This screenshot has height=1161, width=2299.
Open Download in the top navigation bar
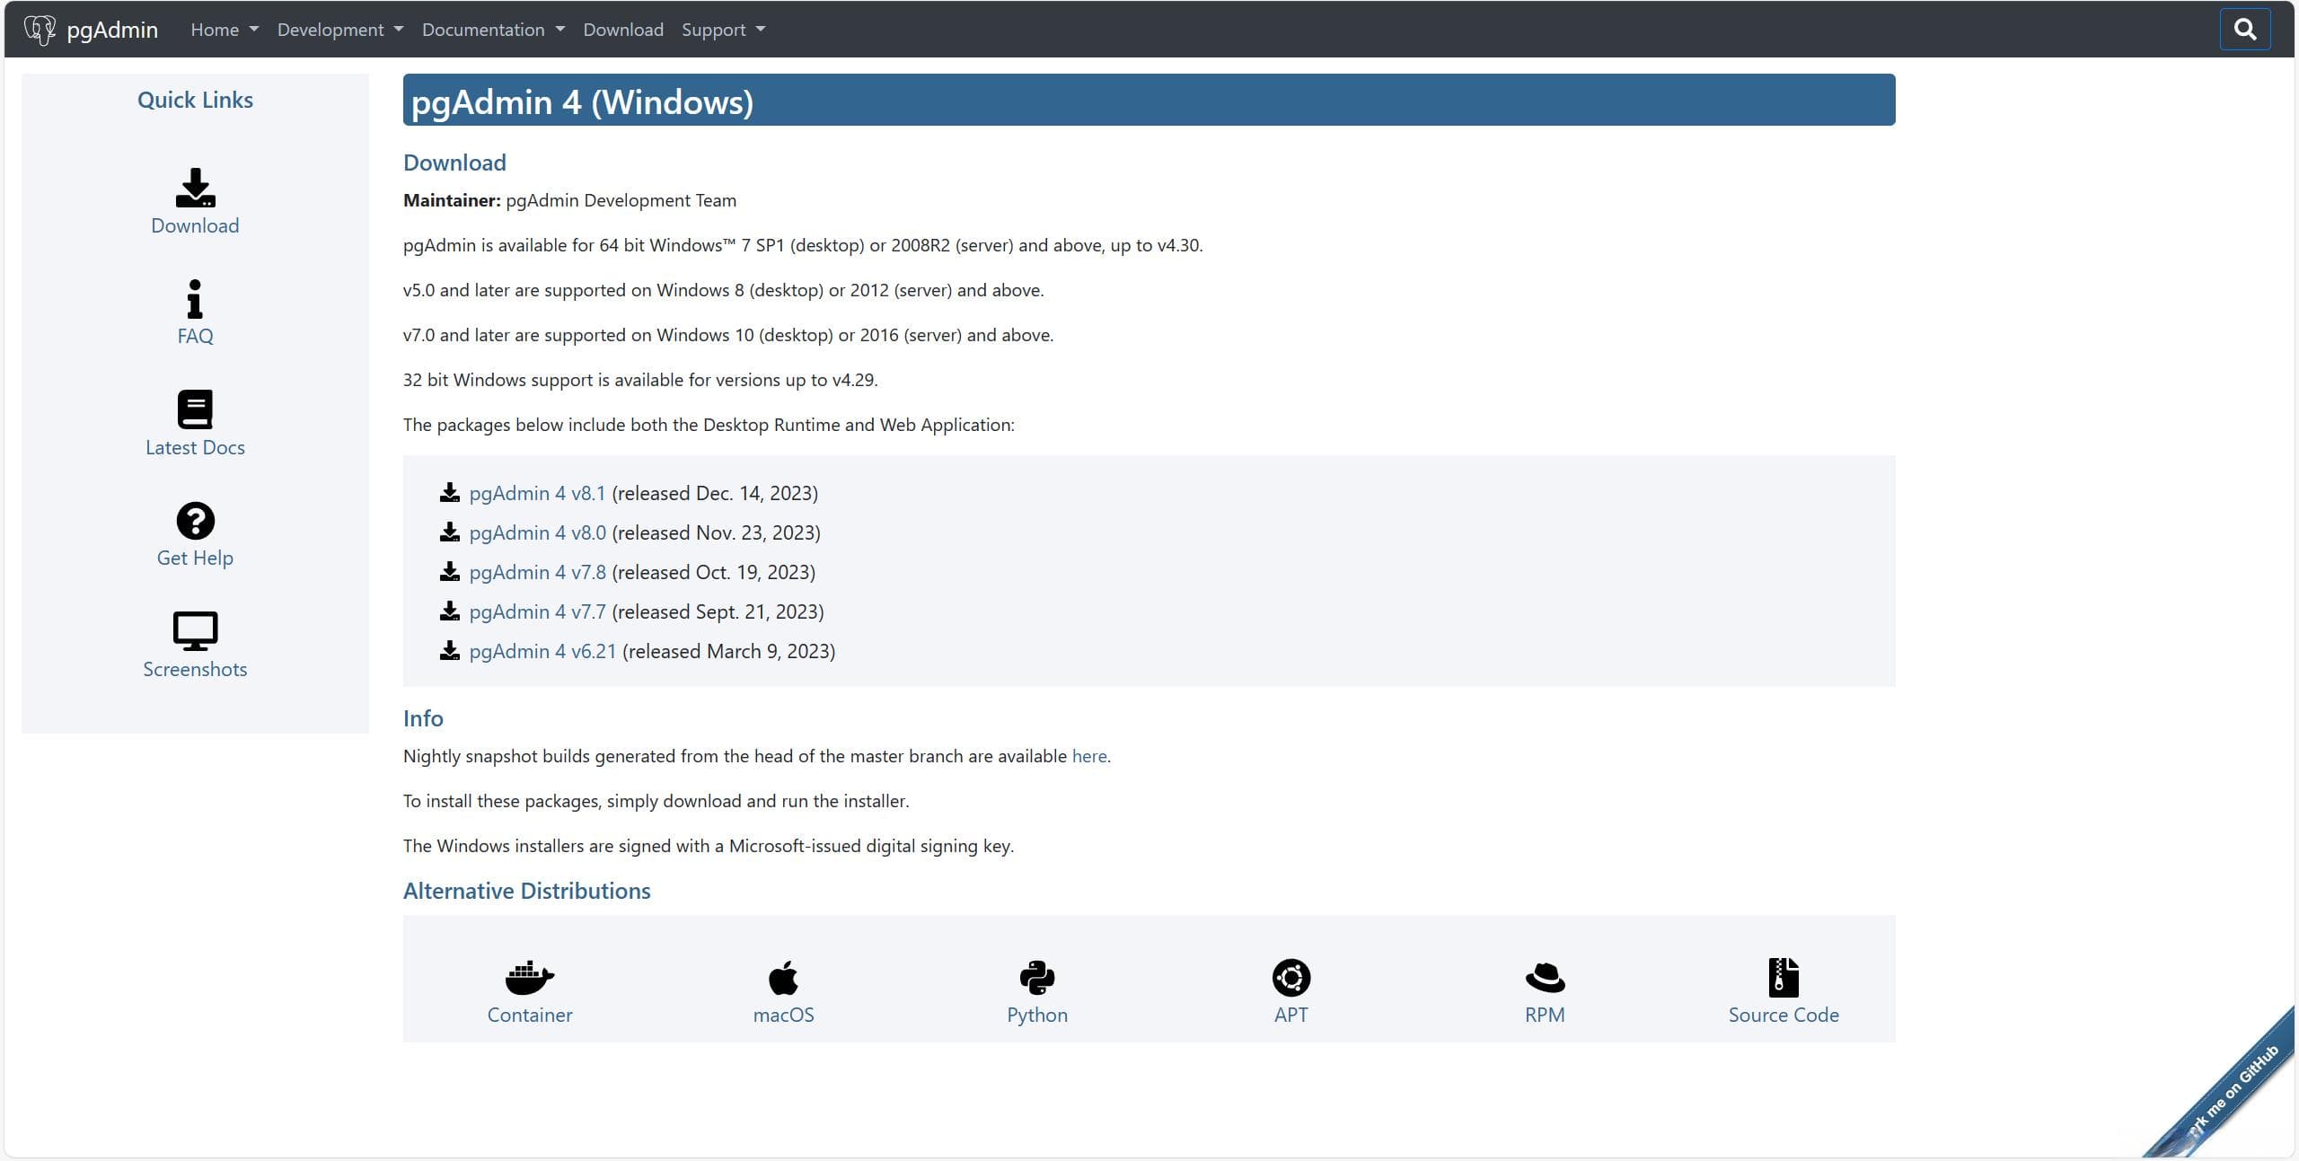click(623, 30)
